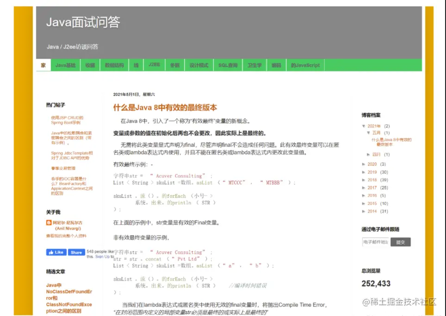This screenshot has width=446, height=316.
Task: Click the post date 2021年5月1日, 星期六
Action: (134, 95)
